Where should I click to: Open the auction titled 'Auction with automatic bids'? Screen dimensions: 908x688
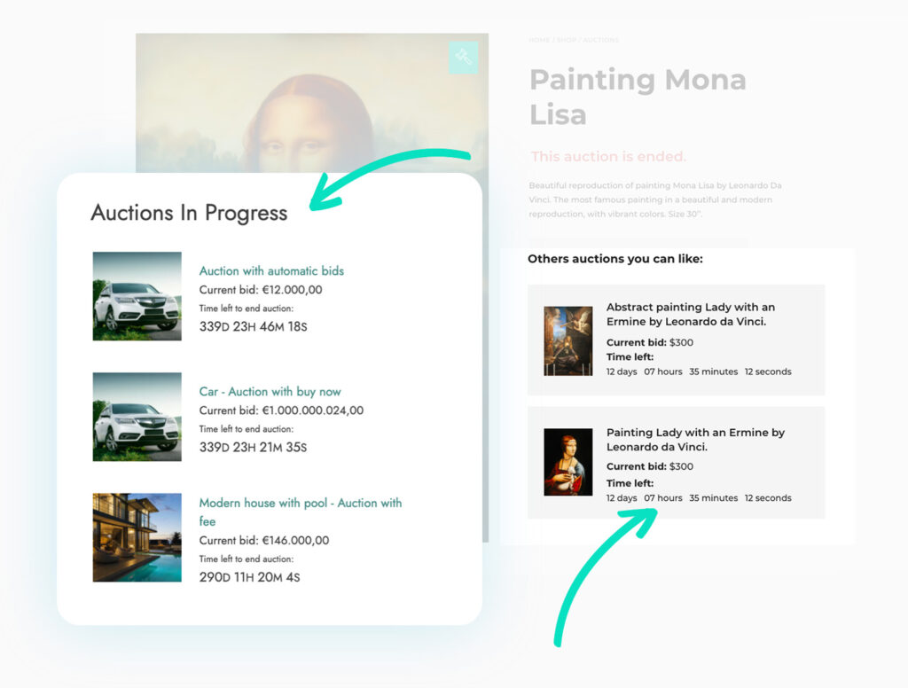(x=270, y=270)
